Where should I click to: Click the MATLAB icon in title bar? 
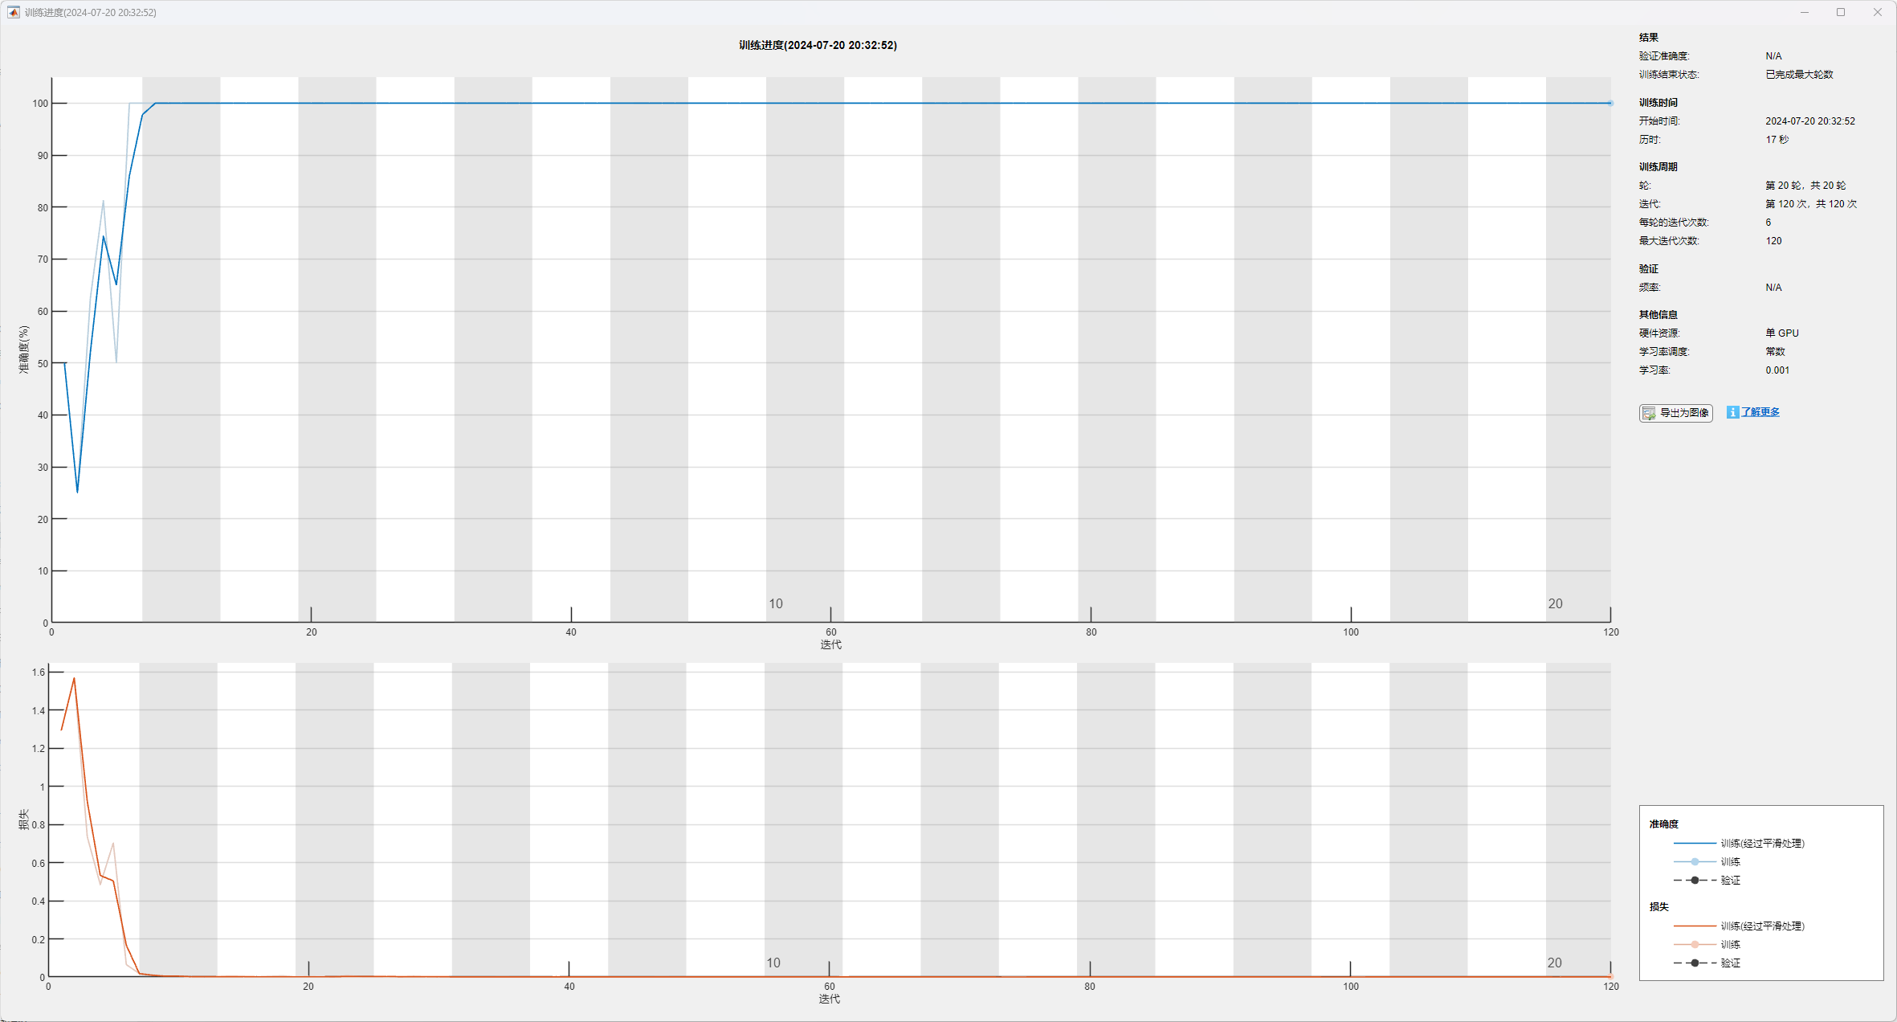13,12
